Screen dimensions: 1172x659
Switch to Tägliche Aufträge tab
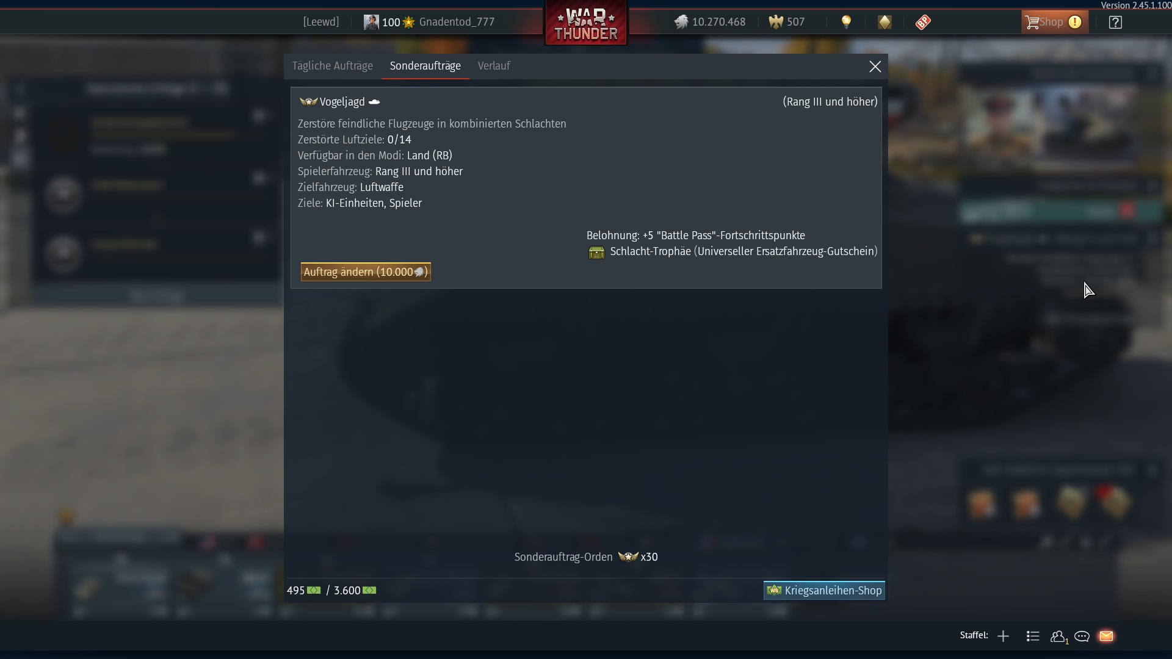pyautogui.click(x=332, y=66)
